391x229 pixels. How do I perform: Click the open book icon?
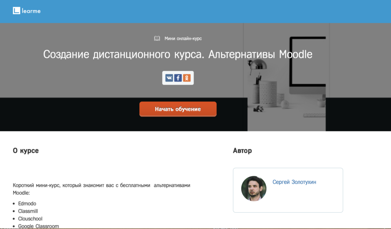pos(157,38)
